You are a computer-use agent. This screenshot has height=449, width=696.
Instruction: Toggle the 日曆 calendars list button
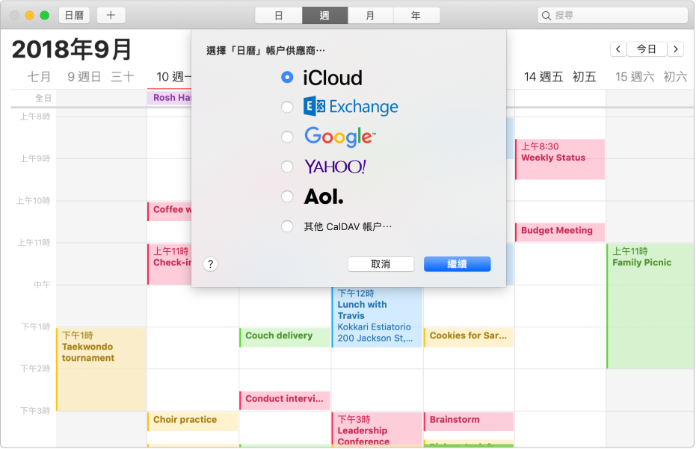(74, 16)
